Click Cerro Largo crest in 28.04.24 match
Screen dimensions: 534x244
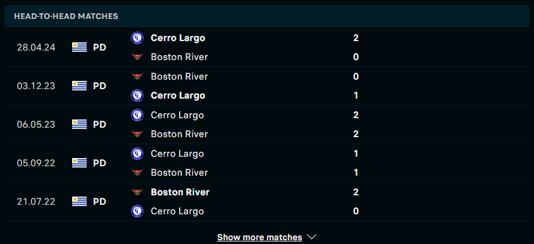(x=137, y=38)
